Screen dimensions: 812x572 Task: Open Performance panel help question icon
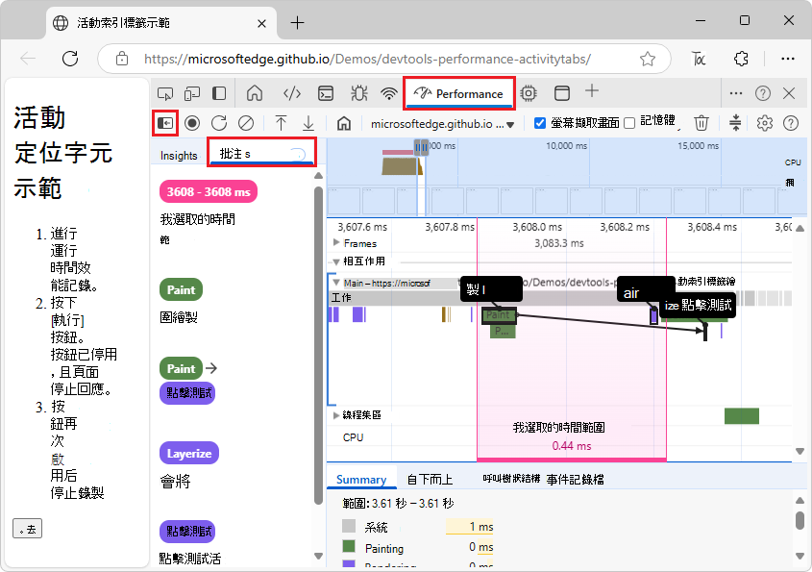pos(790,123)
